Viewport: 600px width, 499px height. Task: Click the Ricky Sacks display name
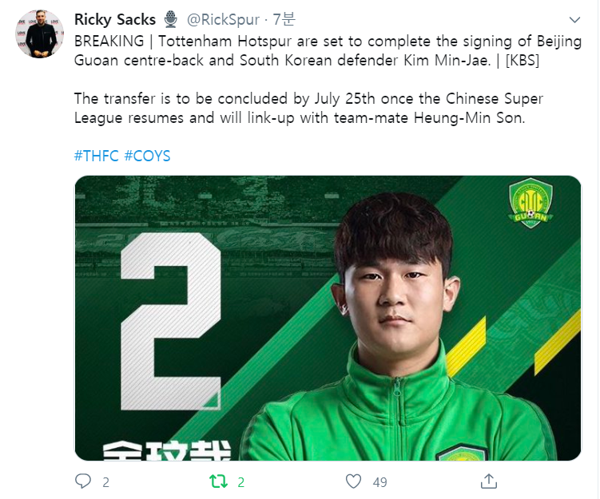[115, 19]
